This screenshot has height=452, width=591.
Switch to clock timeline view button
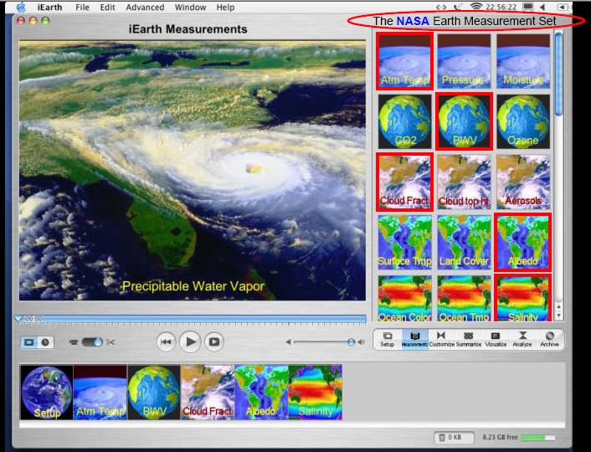[x=45, y=342]
